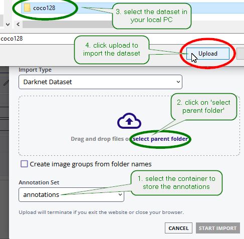Viewport: 244px width, 239px height.
Task: Click the 'Drag and drop files' text in the drop zone
Action: pyautogui.click(x=97, y=139)
